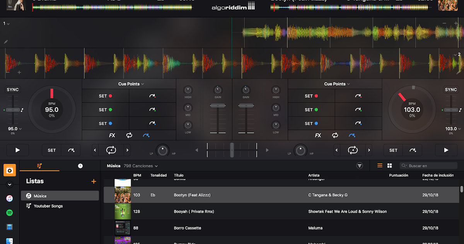Open the left deck FX panel

click(112, 135)
